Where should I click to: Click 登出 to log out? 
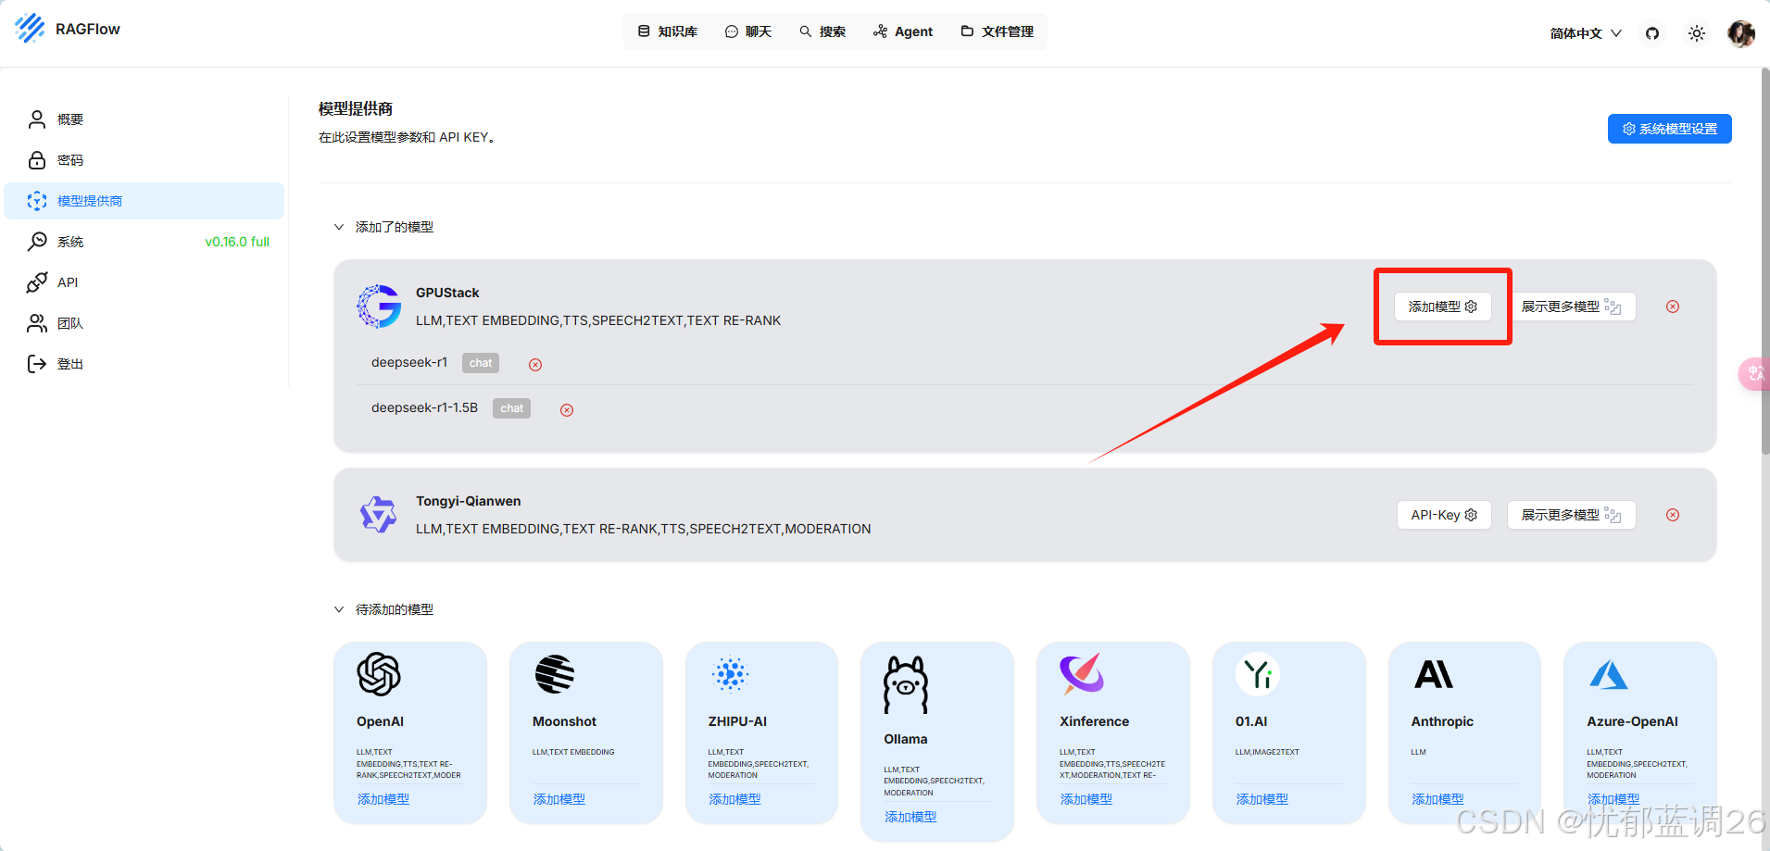click(x=144, y=364)
